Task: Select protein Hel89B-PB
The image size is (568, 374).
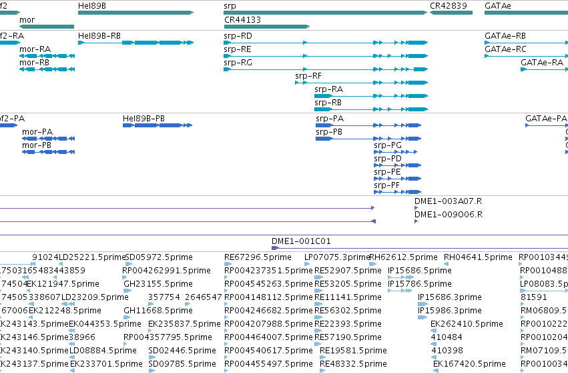Action: [x=158, y=125]
